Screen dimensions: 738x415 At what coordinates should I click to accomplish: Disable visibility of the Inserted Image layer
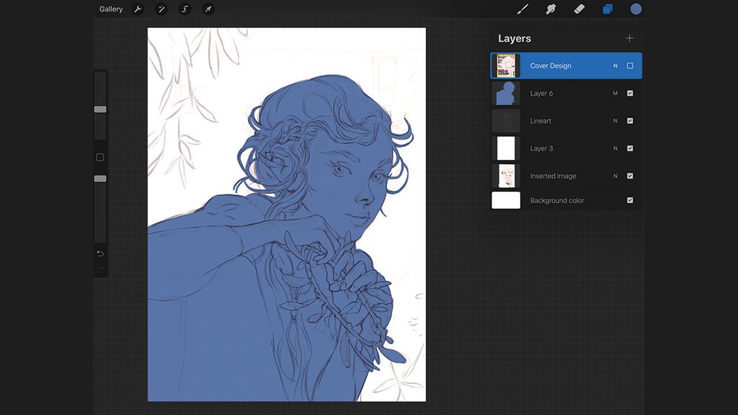pyautogui.click(x=629, y=175)
